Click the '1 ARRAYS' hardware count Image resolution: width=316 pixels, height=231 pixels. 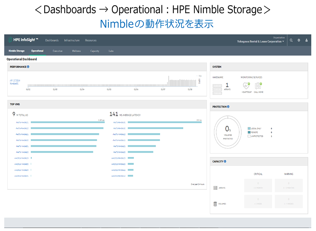click(227, 87)
